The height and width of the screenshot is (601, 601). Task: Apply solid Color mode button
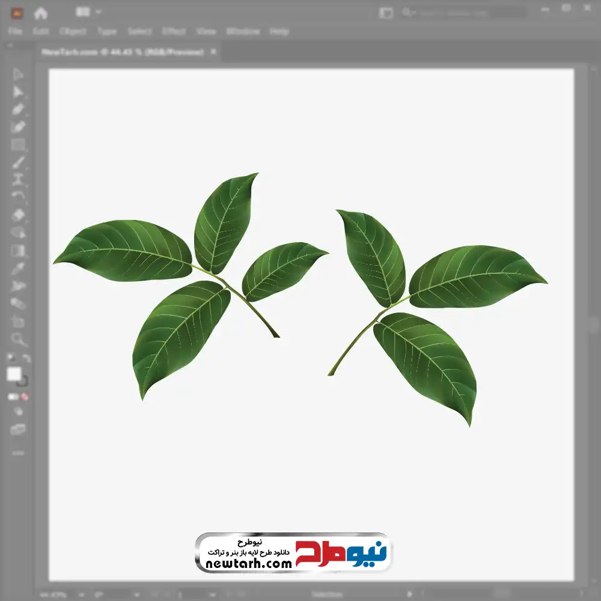(11, 397)
